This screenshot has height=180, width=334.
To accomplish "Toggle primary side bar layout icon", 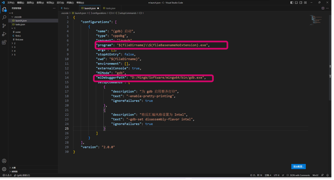I will (x=291, y=2).
